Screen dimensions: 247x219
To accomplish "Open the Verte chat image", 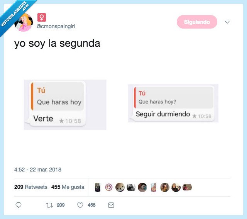I will 65,105.
